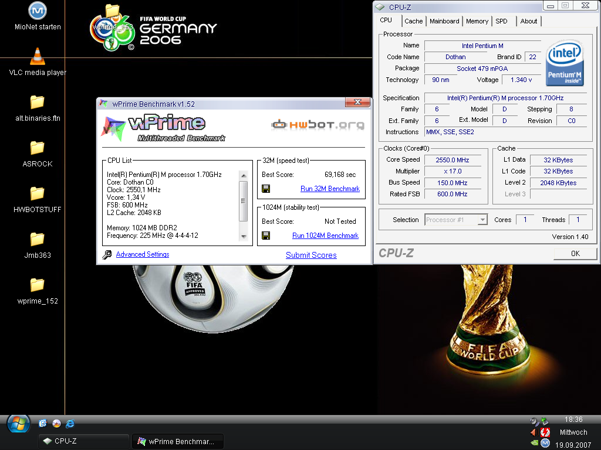601x450 pixels.
Task: Click the red tray icon next to the speaker
Action: tap(545, 432)
